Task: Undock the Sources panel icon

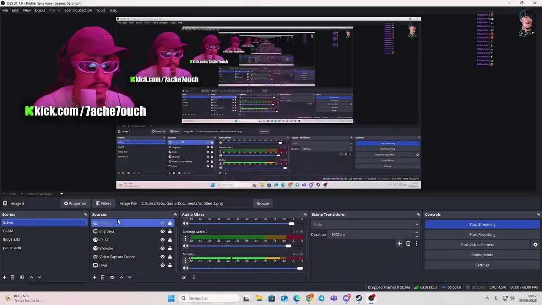Action: (175, 214)
